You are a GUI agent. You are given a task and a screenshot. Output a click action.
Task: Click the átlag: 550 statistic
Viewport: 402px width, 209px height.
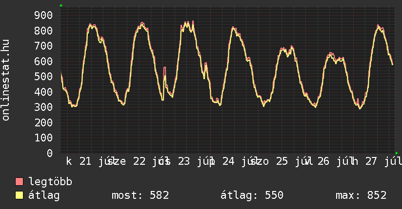pyautogui.click(x=252, y=195)
